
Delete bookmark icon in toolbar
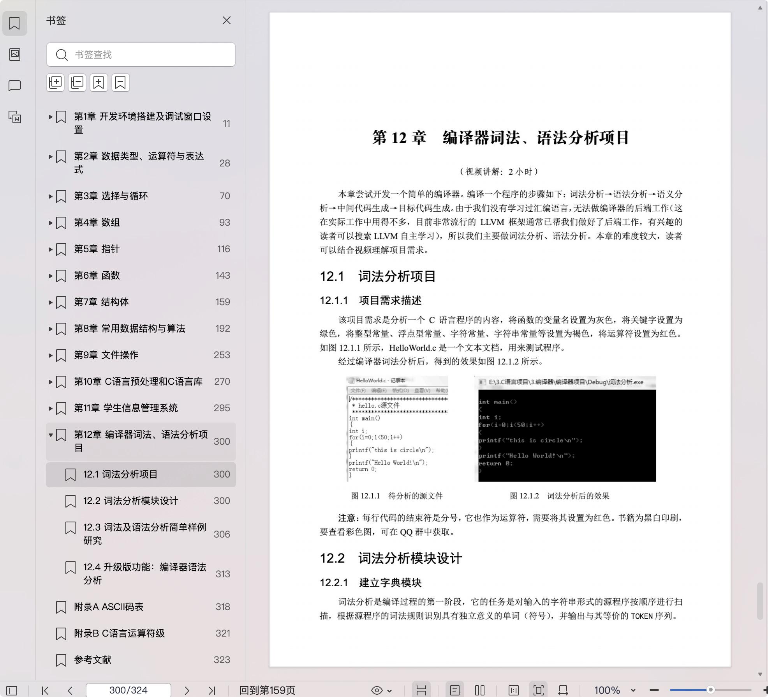click(x=121, y=83)
